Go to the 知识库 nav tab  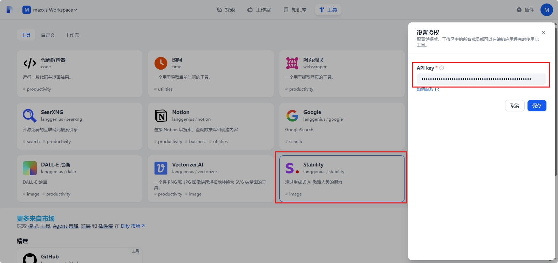click(x=295, y=10)
